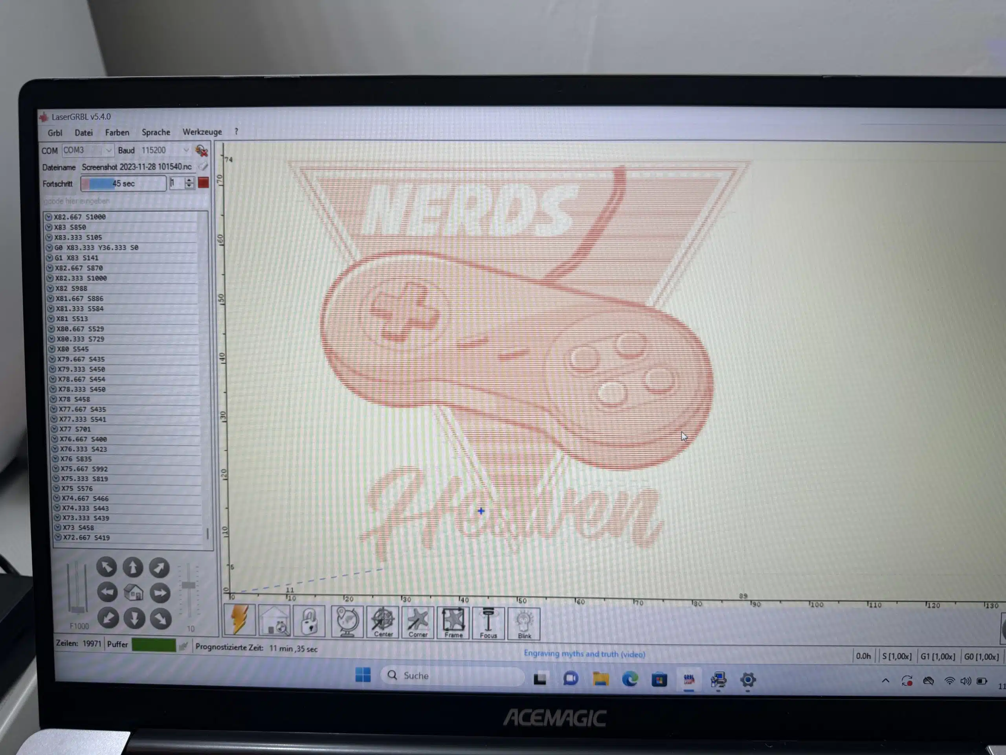Click the jog right arrow button

160,593
